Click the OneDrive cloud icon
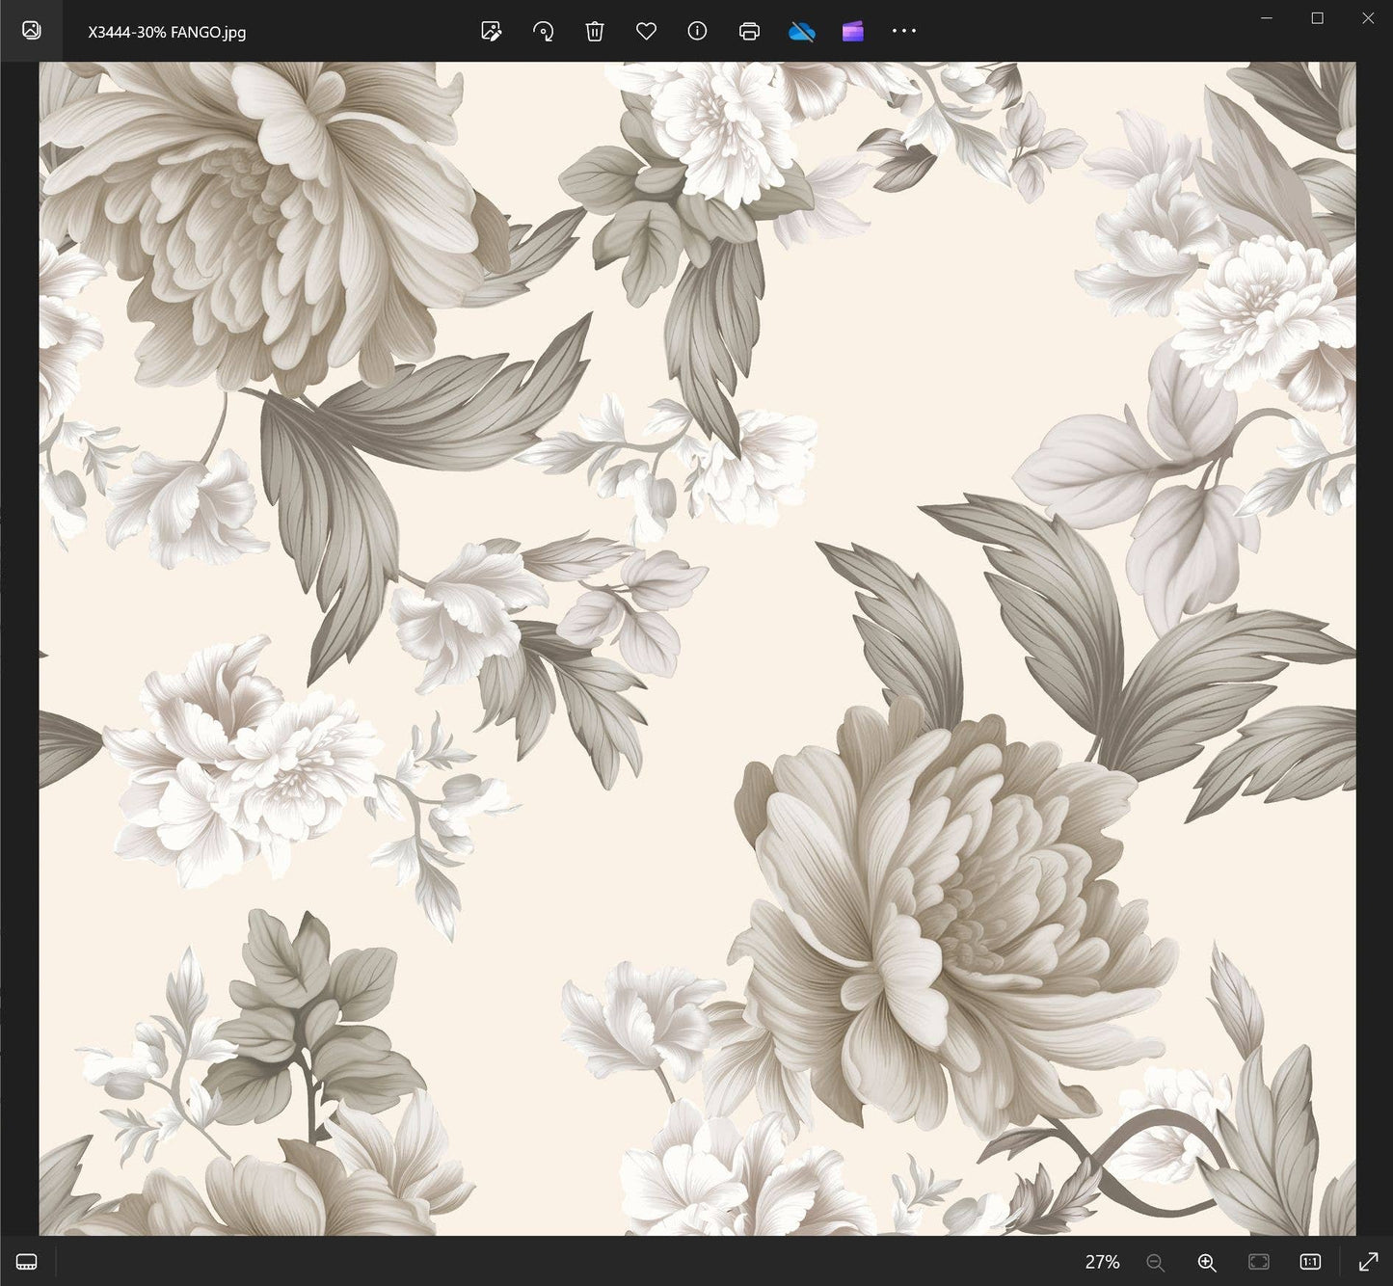This screenshot has height=1286, width=1393. [801, 31]
